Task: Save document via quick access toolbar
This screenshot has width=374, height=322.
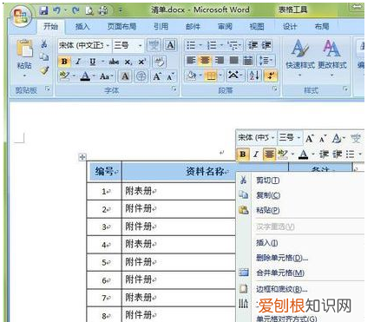Action: coord(44,10)
